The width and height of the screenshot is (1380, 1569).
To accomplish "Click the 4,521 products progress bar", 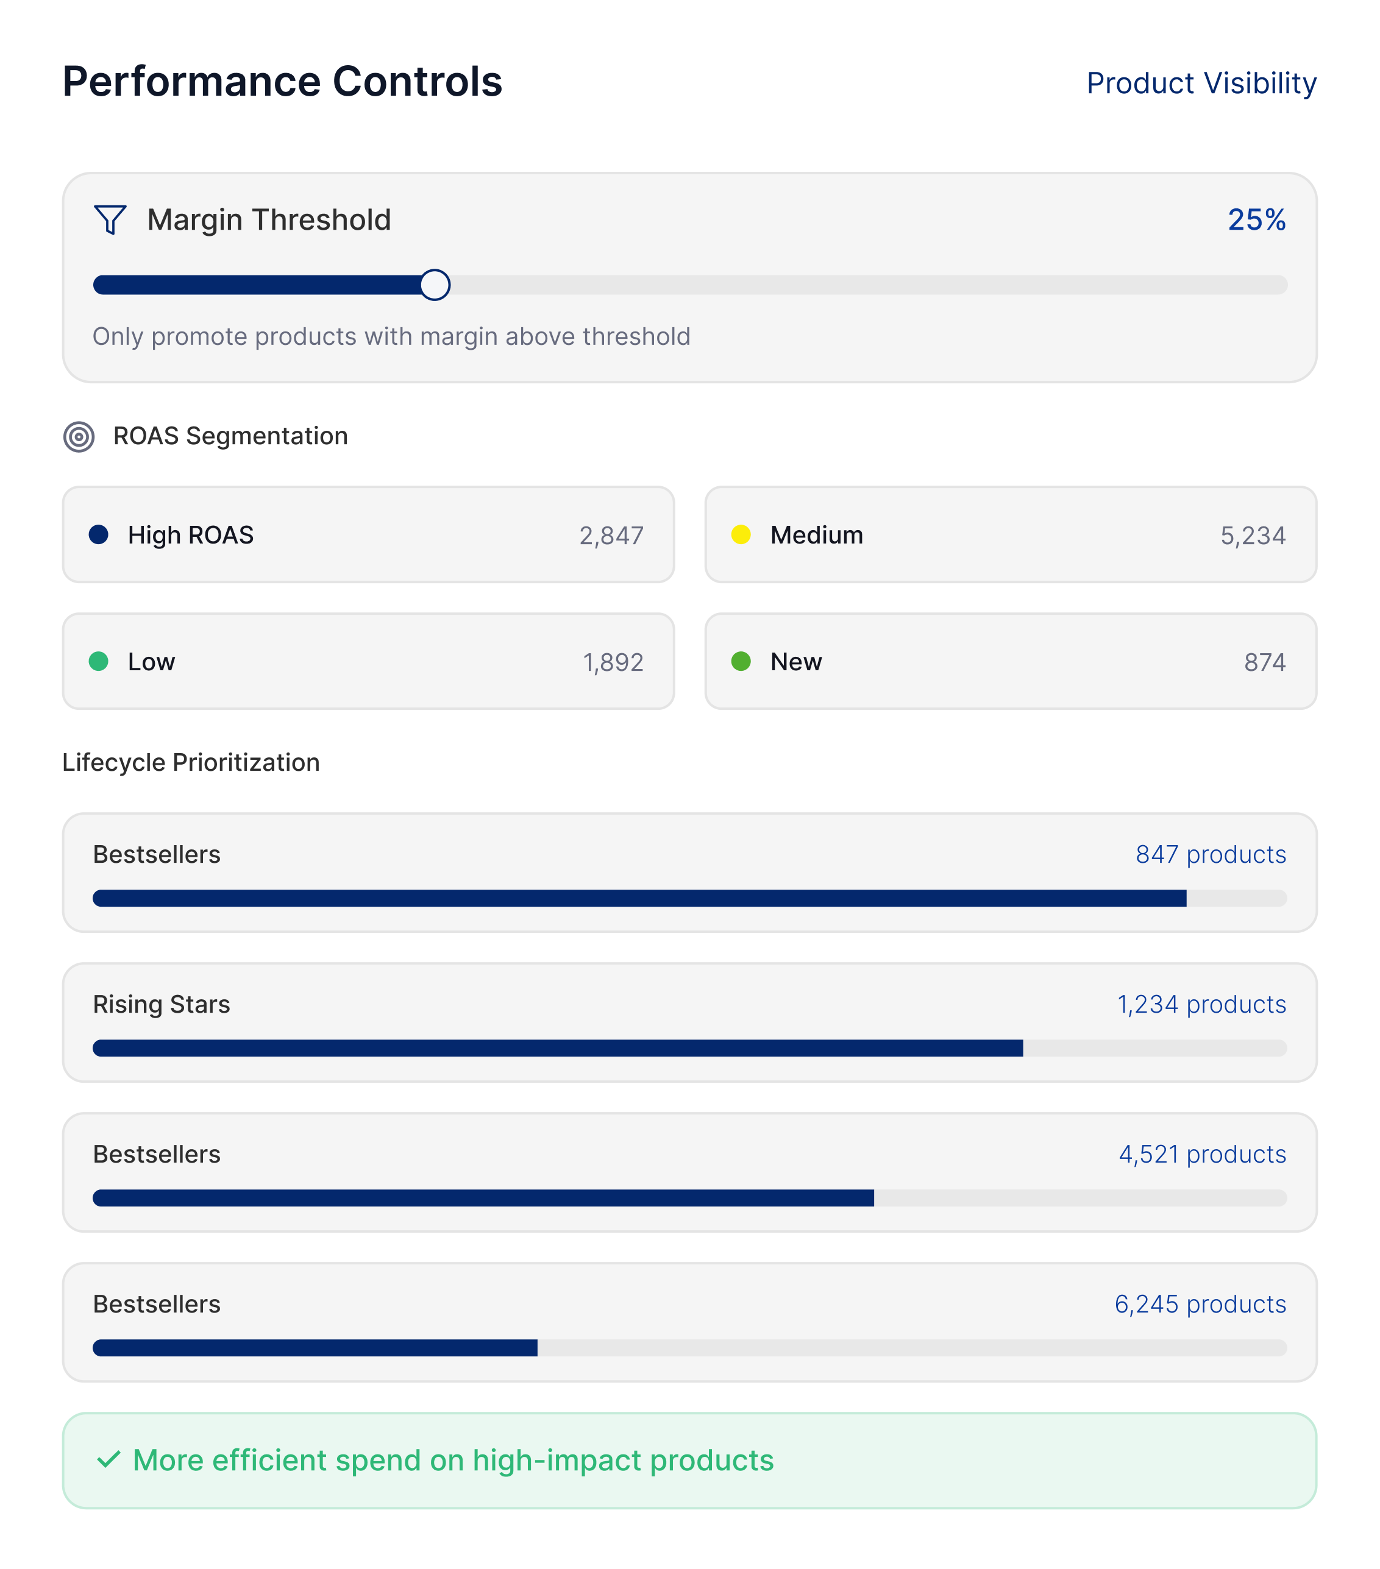I will click(689, 1197).
